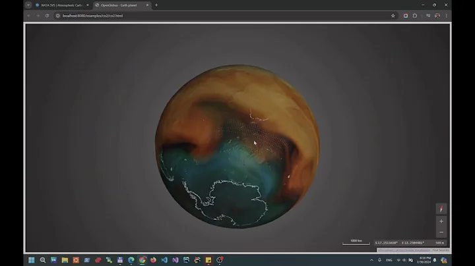Zoom out with the minus button
Screen dimensions: 475x266
pos(441,232)
